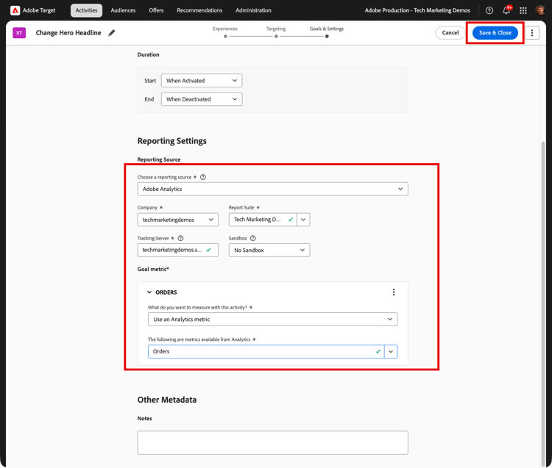
Task: Open the Administration tab
Action: (x=253, y=10)
